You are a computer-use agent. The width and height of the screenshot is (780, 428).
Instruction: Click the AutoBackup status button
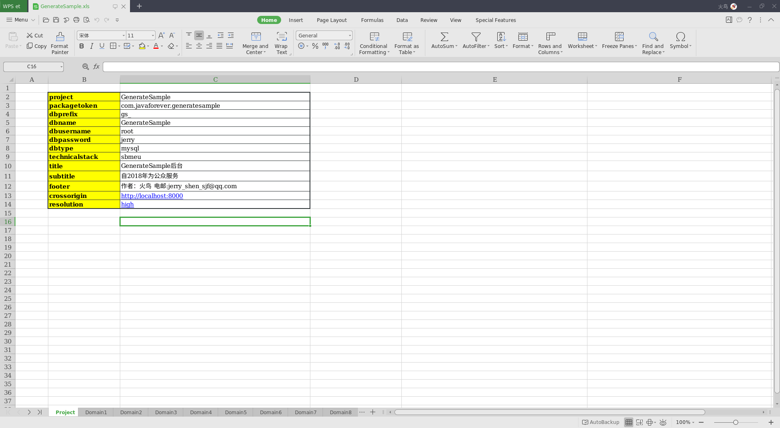click(x=600, y=422)
